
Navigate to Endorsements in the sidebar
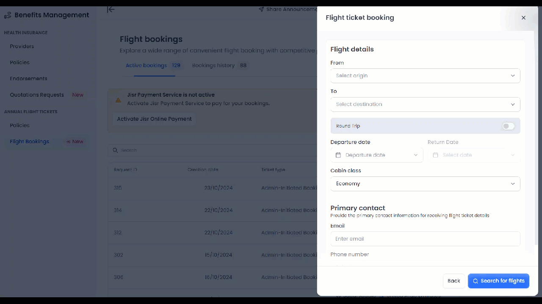pyautogui.click(x=28, y=78)
